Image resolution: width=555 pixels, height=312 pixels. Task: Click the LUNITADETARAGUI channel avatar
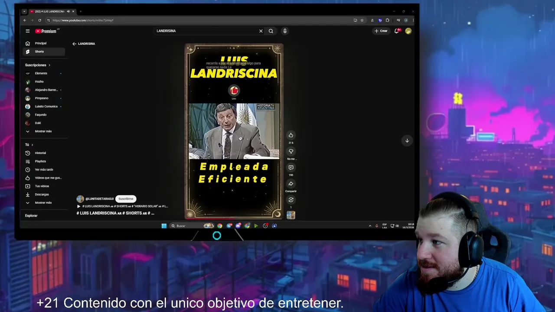(80, 199)
